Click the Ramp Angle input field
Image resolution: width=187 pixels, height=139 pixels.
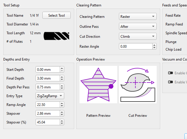tap(47, 105)
